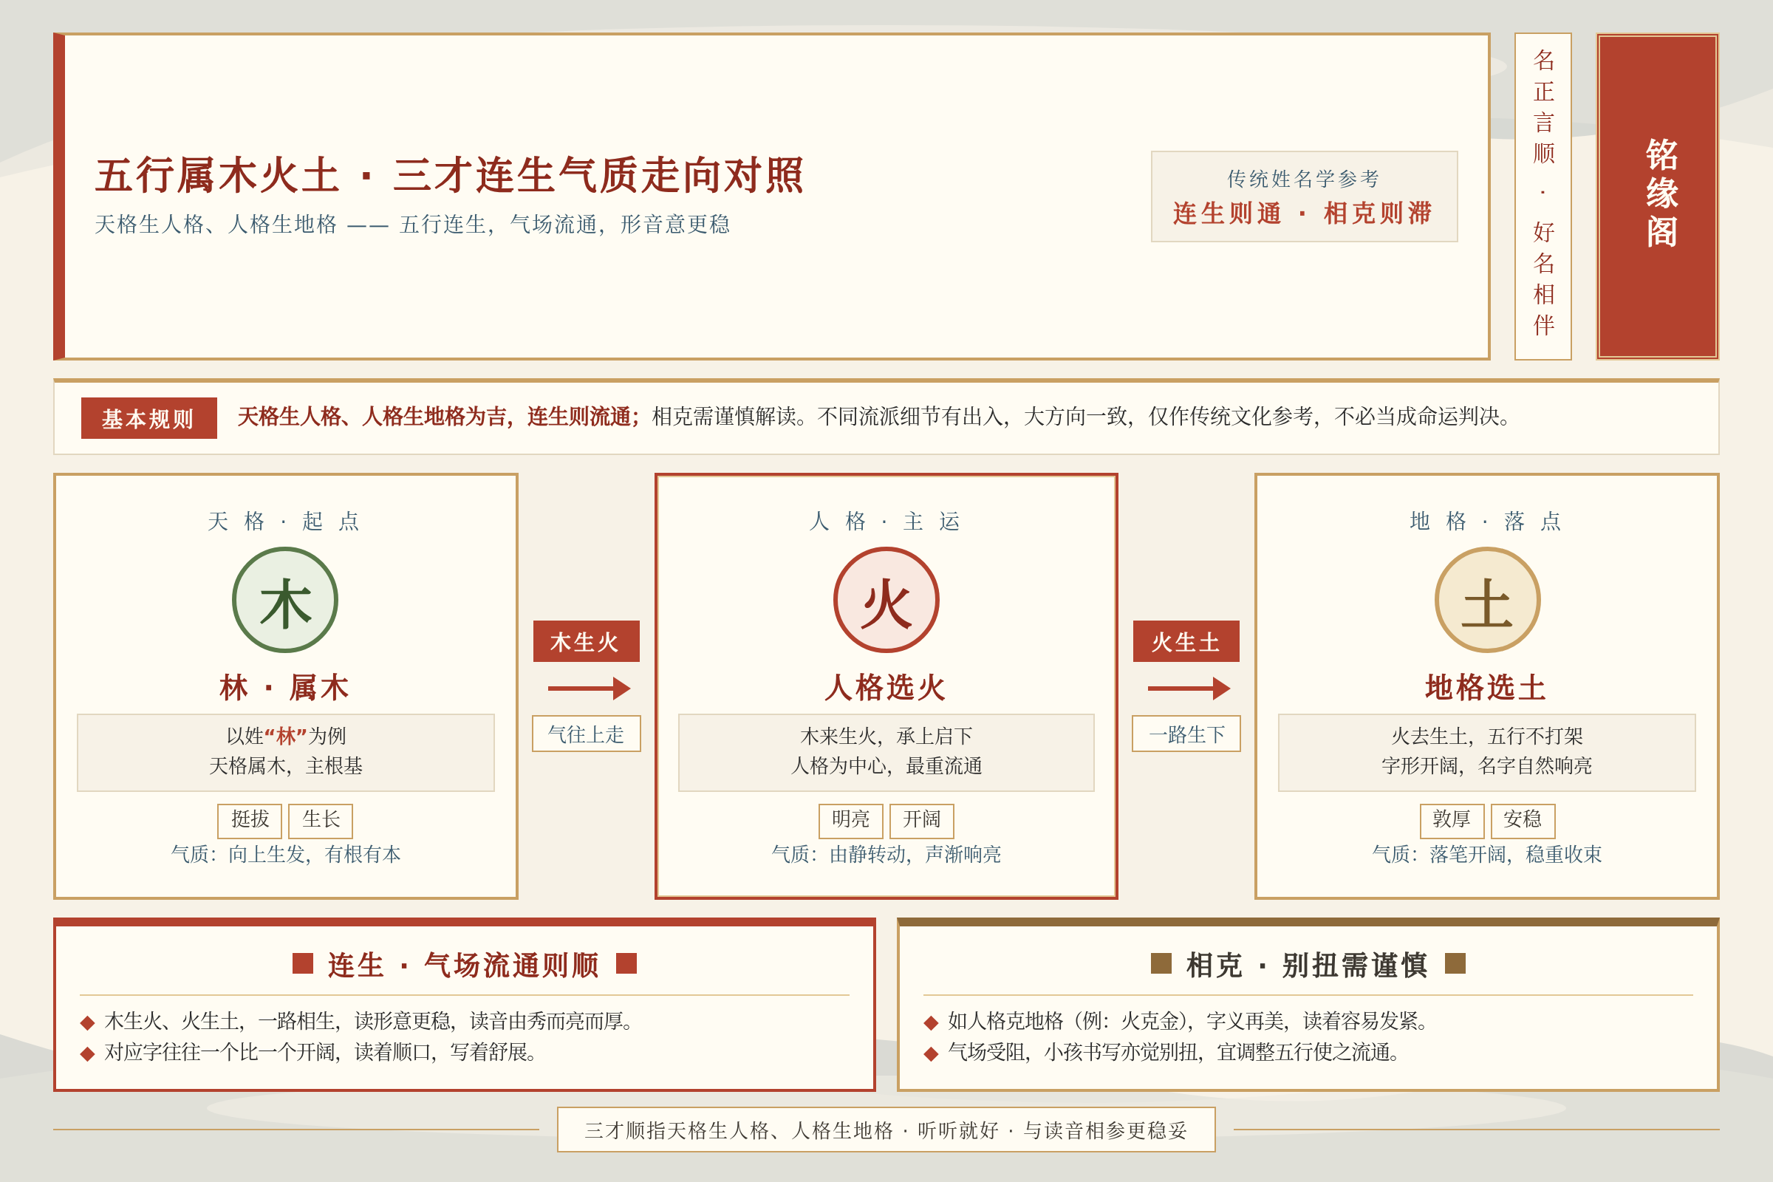The width and height of the screenshot is (1773, 1182).
Task: Click the arrow under 火生土
Action: 1189,689
